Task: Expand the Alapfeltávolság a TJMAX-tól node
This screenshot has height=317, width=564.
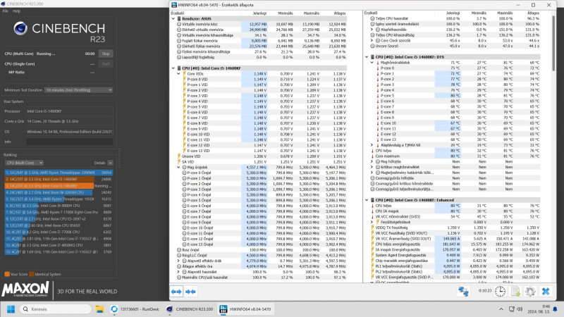Action: click(372, 145)
